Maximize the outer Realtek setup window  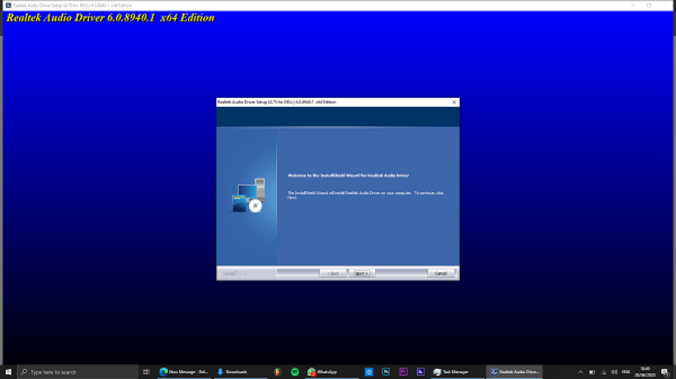coord(649,5)
